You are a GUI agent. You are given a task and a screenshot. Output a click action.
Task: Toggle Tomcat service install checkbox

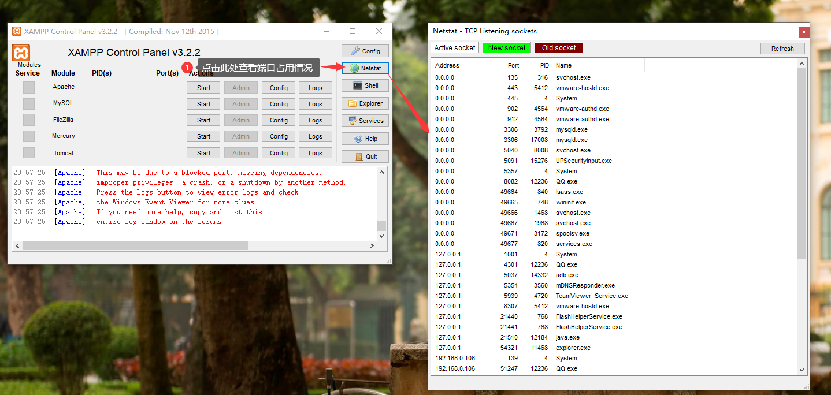(x=28, y=153)
